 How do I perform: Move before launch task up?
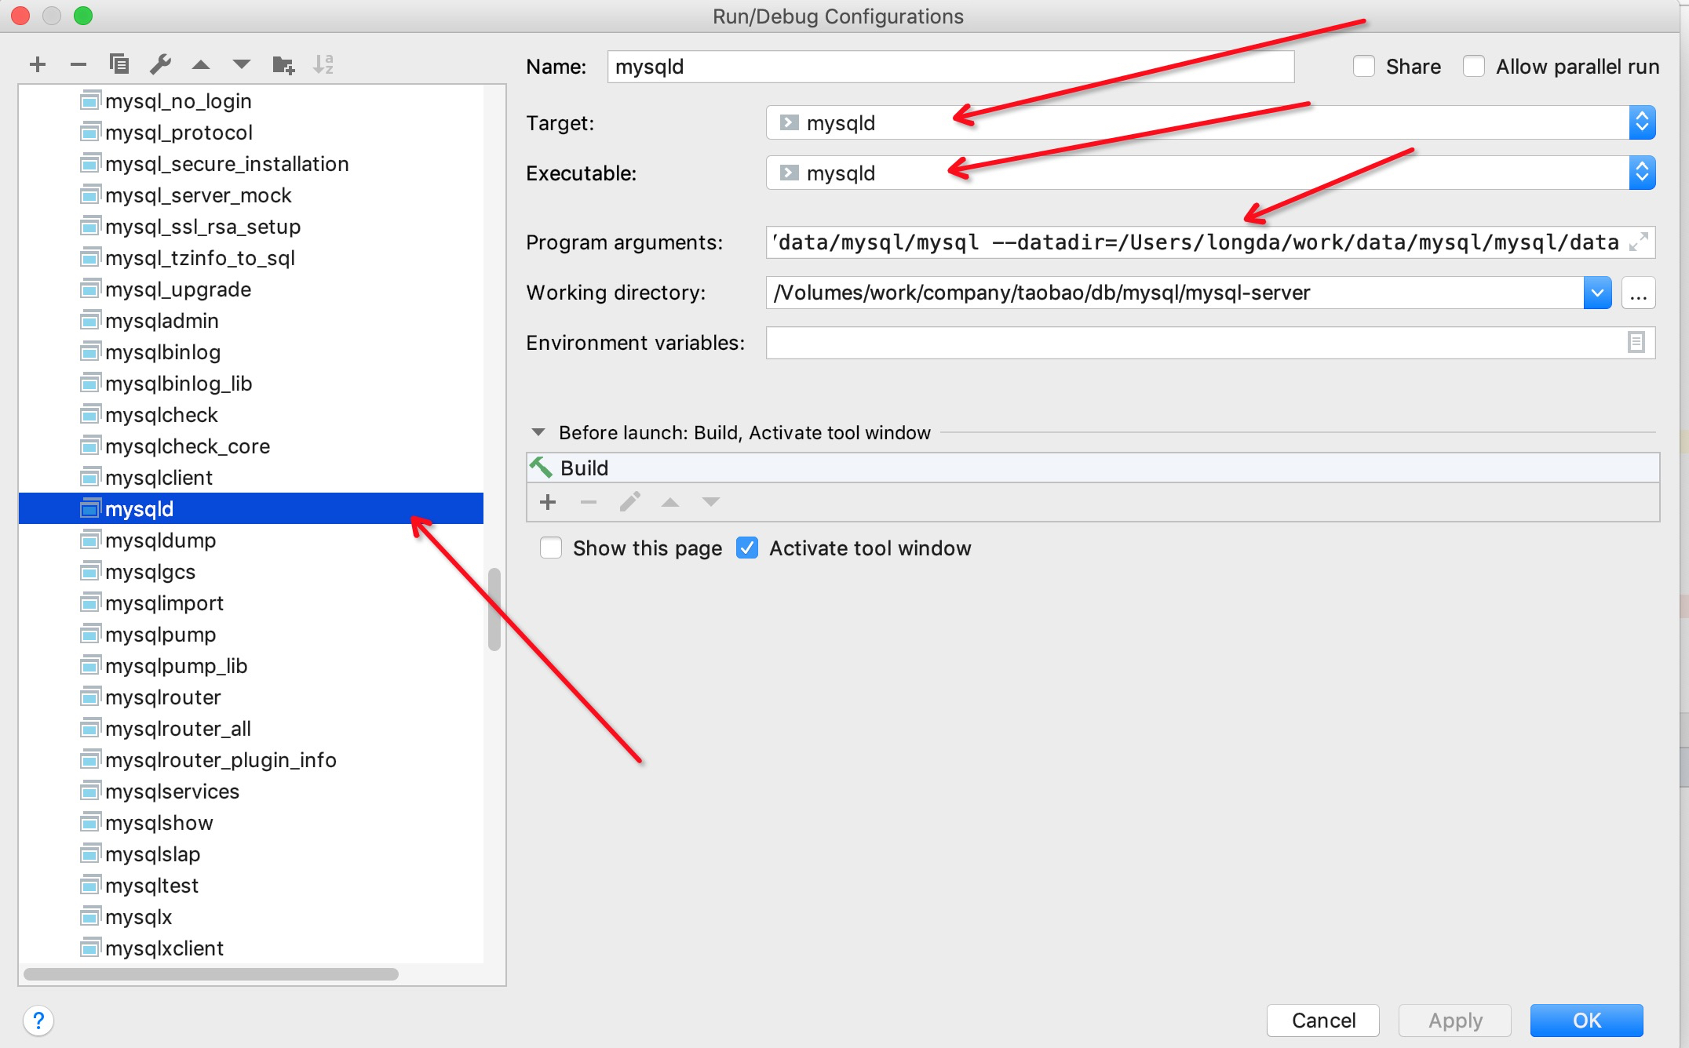(670, 502)
